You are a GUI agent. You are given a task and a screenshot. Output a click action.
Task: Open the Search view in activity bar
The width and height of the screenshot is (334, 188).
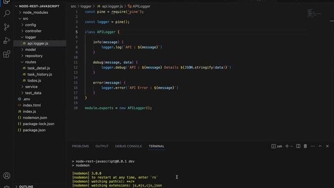7,13
